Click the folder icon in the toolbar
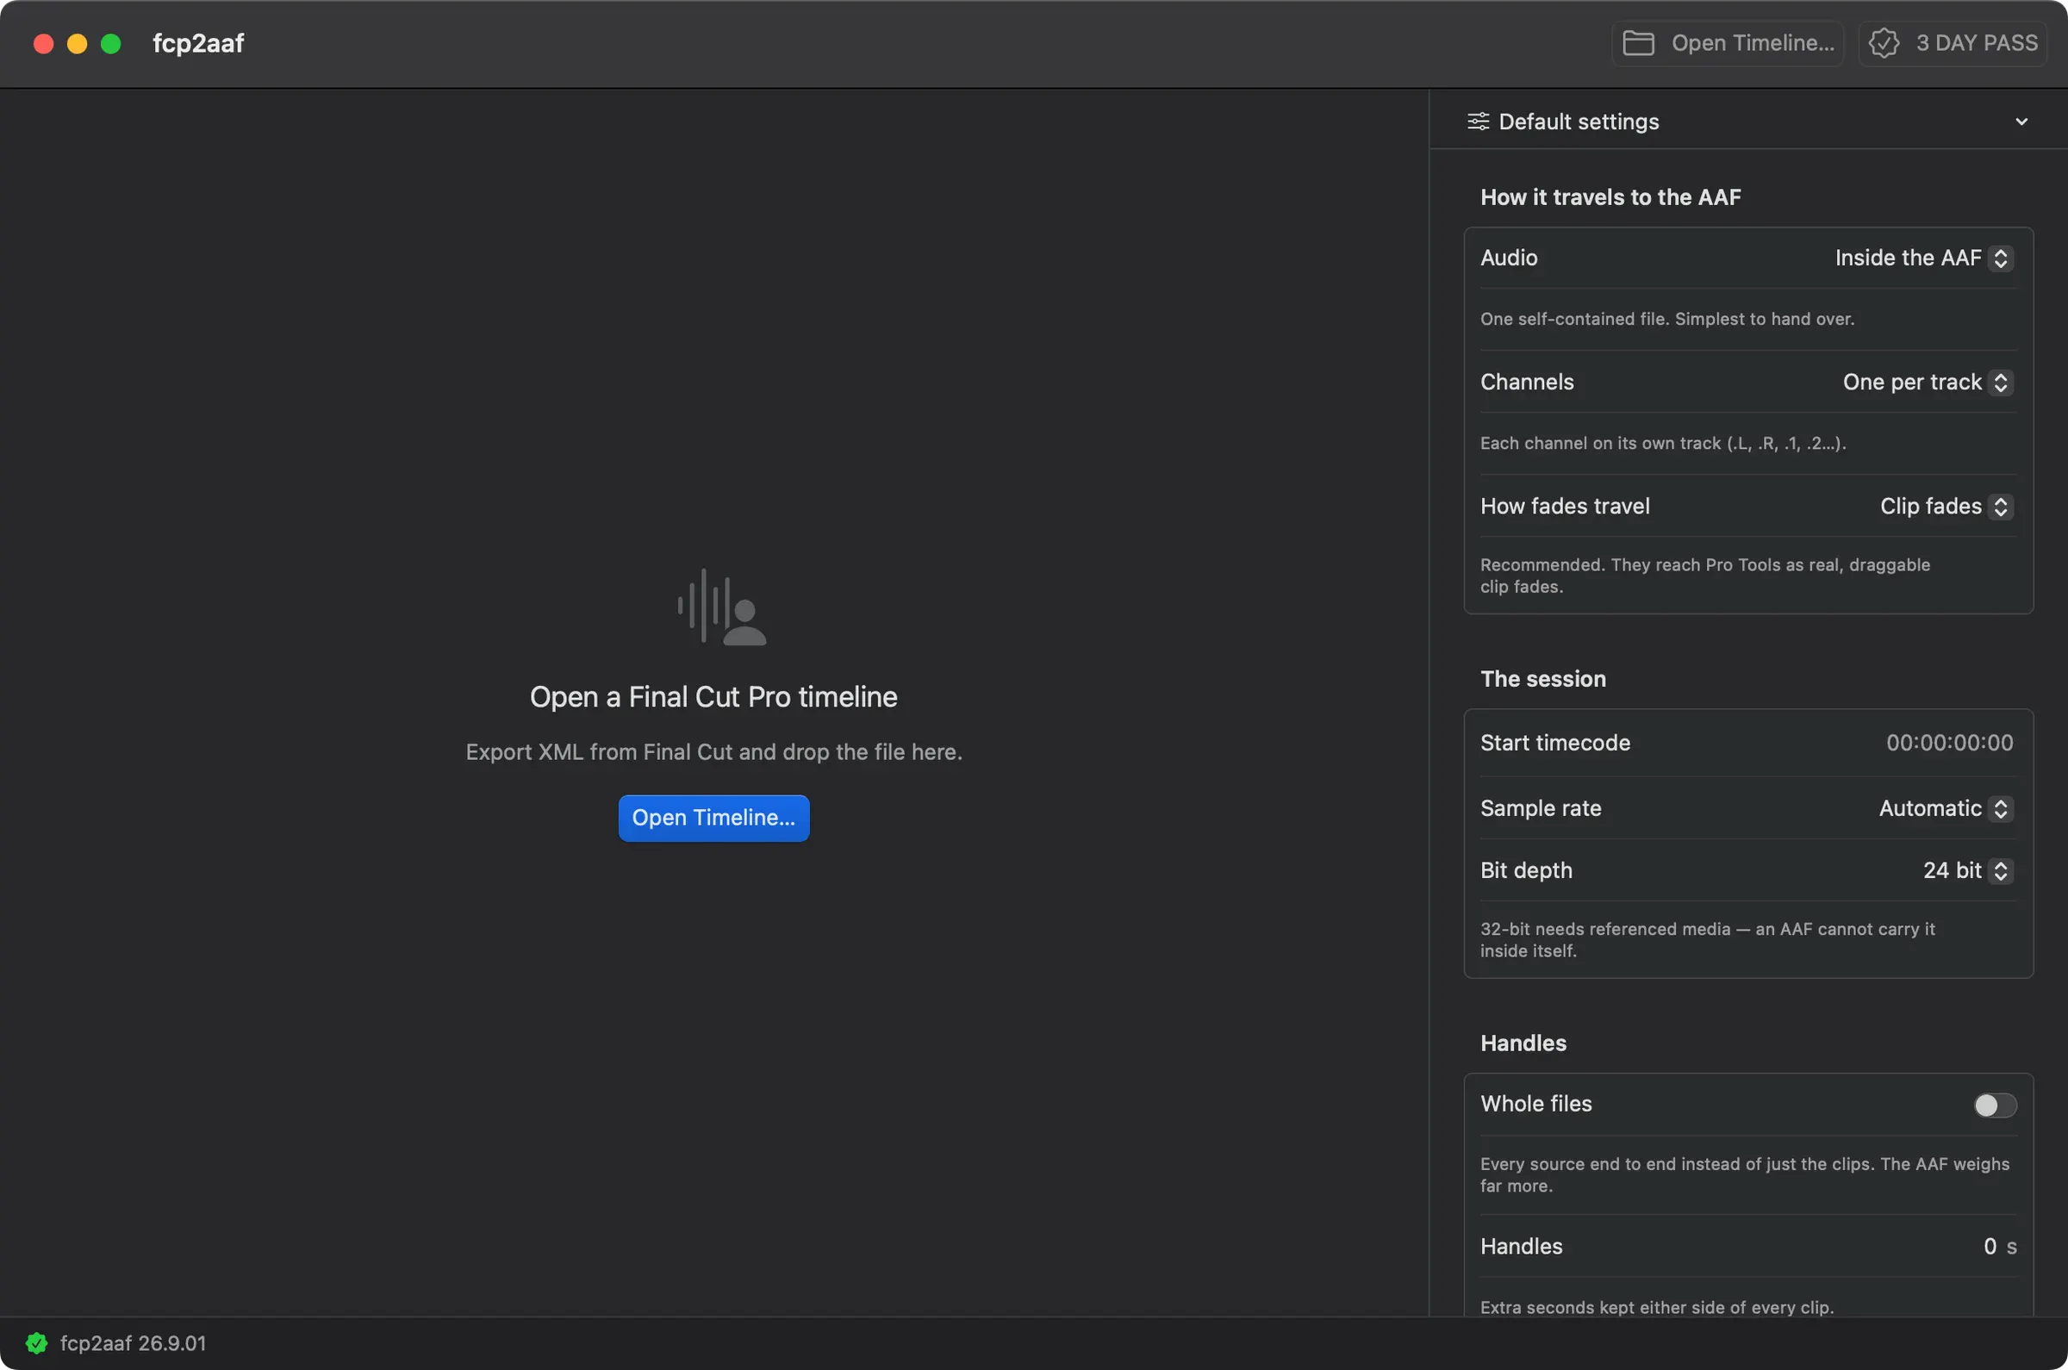This screenshot has width=2068, height=1370. point(1638,43)
